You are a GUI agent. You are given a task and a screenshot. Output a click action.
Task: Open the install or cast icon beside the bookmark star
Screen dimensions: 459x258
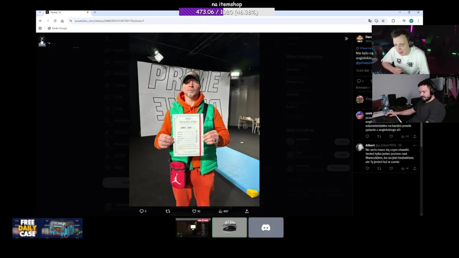[x=376, y=21]
